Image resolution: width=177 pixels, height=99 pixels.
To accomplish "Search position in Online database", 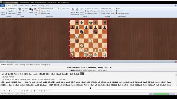I will 31,10.
